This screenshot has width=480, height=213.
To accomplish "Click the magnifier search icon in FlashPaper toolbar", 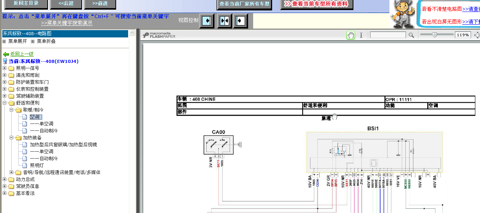I will (x=411, y=35).
